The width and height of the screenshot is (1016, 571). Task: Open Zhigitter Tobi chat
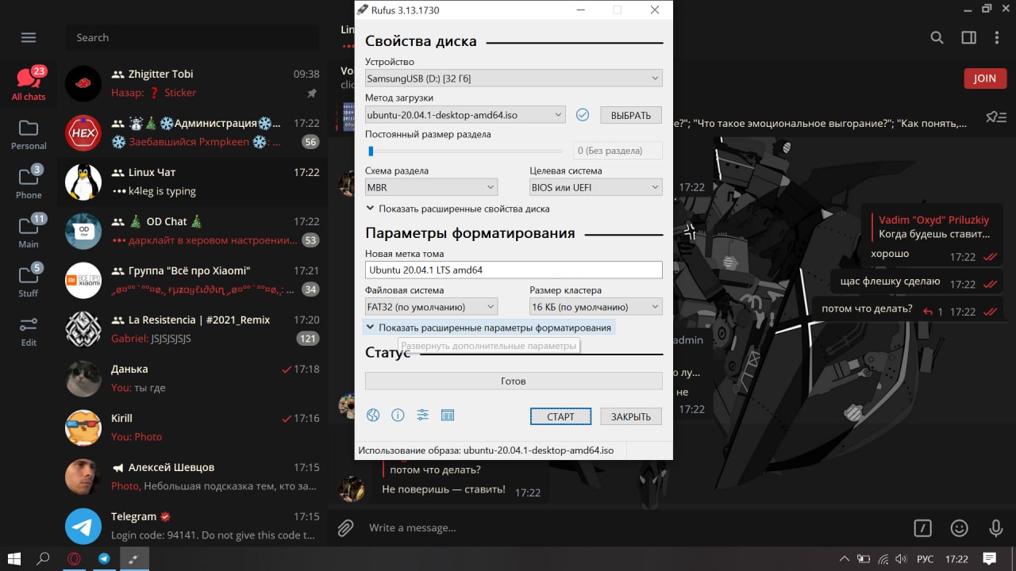(193, 83)
